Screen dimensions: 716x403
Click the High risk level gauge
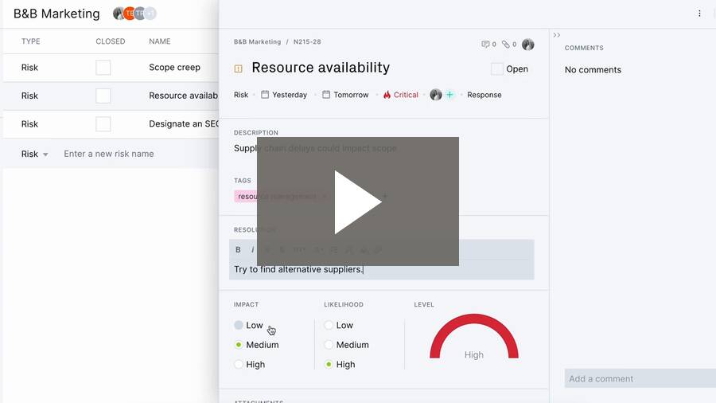(x=474, y=337)
